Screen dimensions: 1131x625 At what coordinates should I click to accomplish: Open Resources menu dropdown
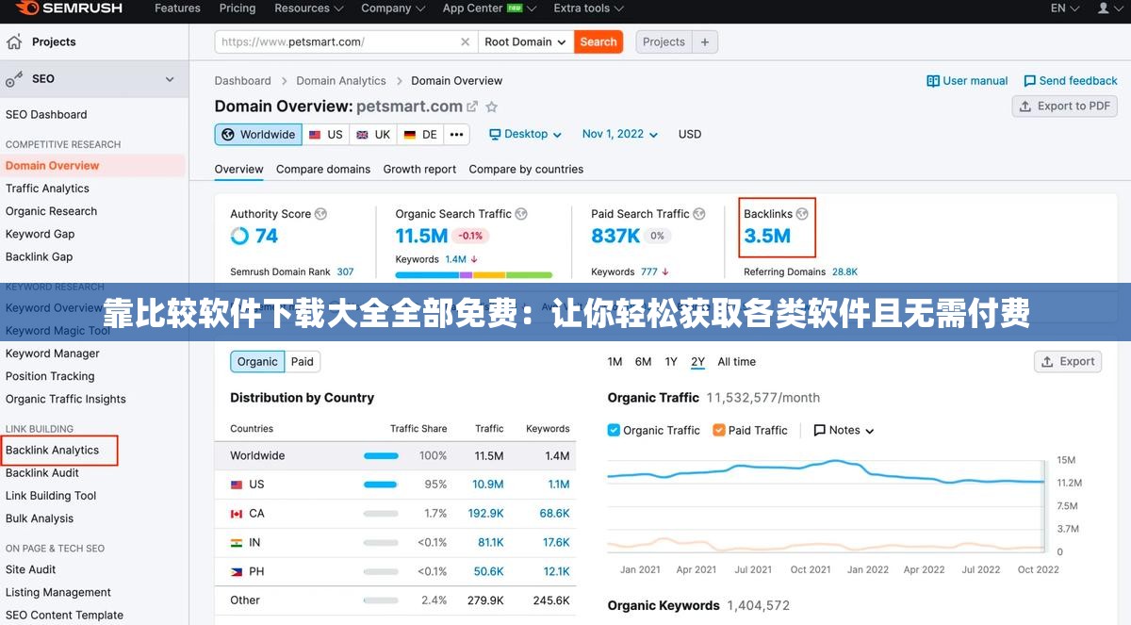[x=308, y=8]
